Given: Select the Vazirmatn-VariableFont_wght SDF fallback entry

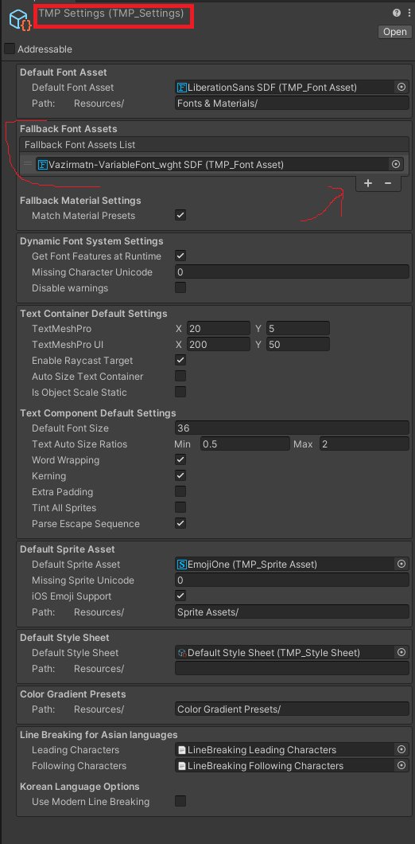Looking at the screenshot, I should pos(213,164).
